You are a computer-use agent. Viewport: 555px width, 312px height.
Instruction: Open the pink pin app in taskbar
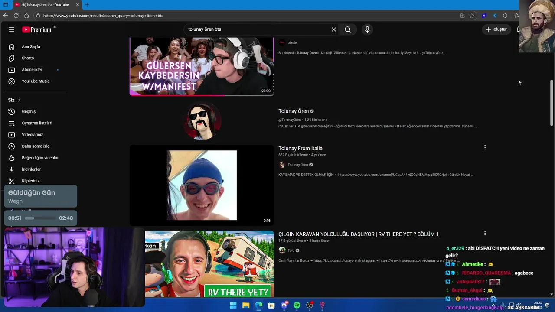322,305
